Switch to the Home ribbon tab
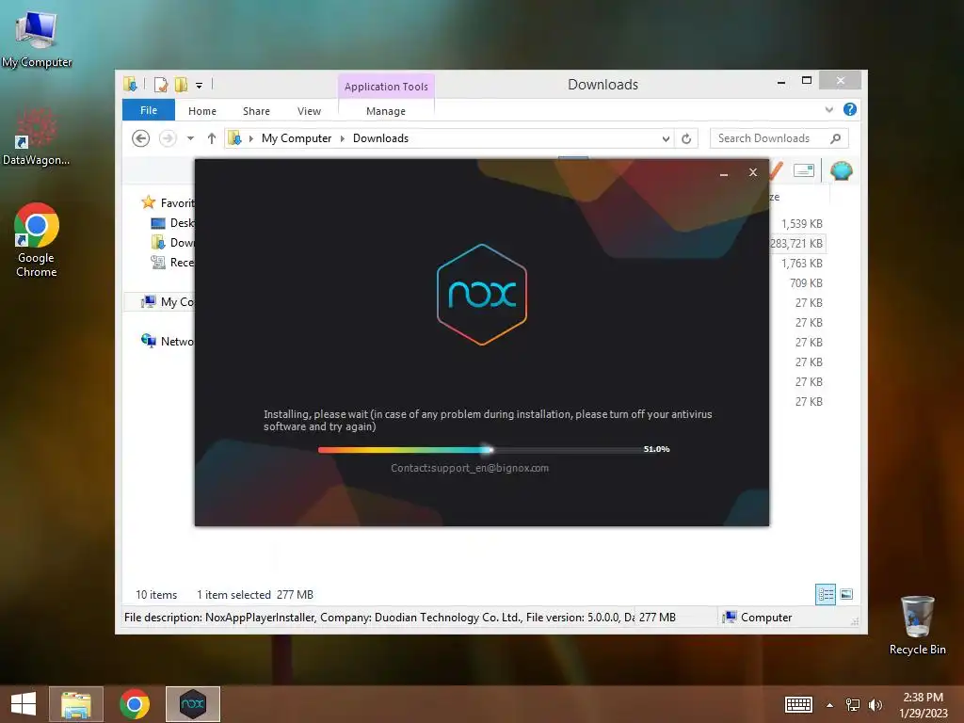Image resolution: width=964 pixels, height=723 pixels. pos(202,111)
